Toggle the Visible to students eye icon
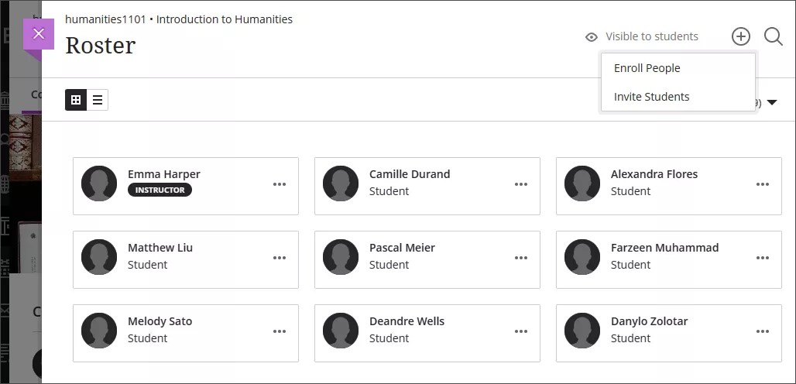The image size is (796, 384). 592,37
